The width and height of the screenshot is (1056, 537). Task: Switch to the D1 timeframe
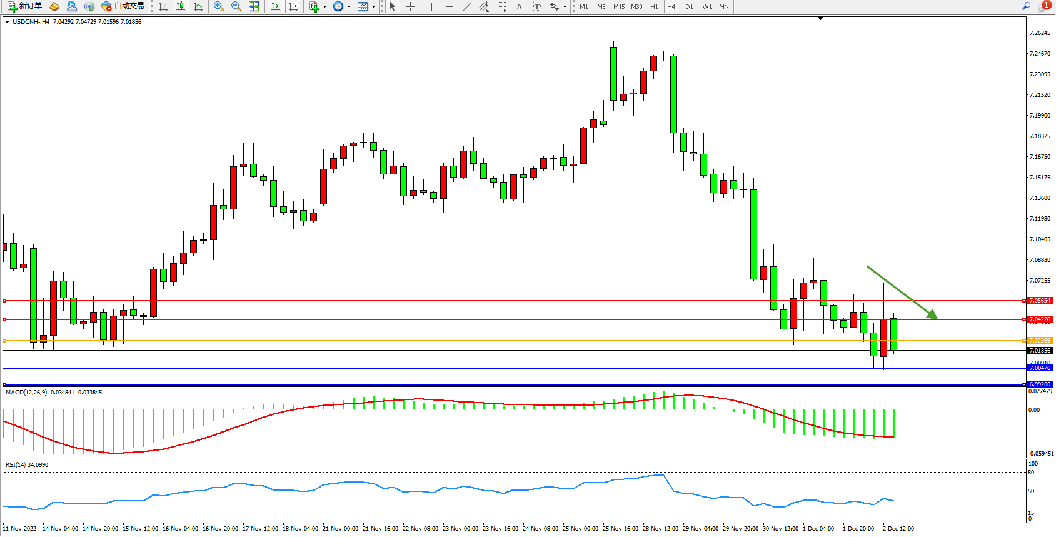[689, 6]
